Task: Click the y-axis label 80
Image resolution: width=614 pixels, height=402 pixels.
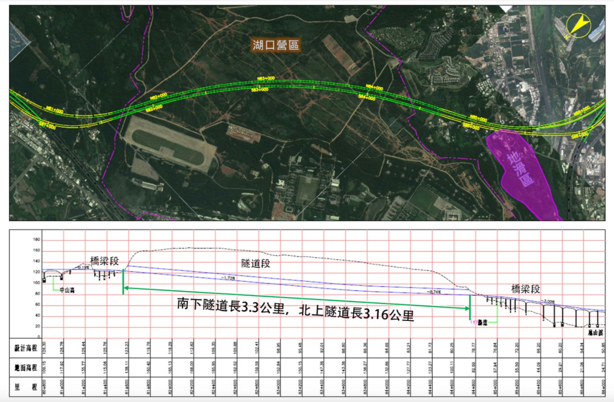Action: pyautogui.click(x=38, y=294)
